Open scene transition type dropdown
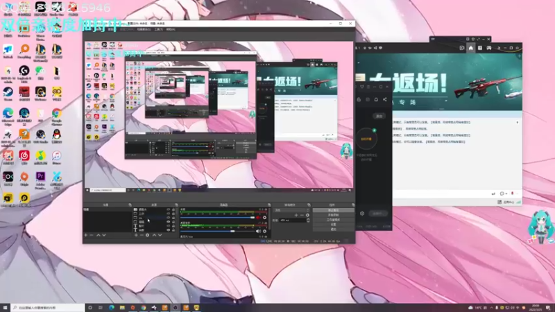This screenshot has width=555, height=312. point(292,210)
